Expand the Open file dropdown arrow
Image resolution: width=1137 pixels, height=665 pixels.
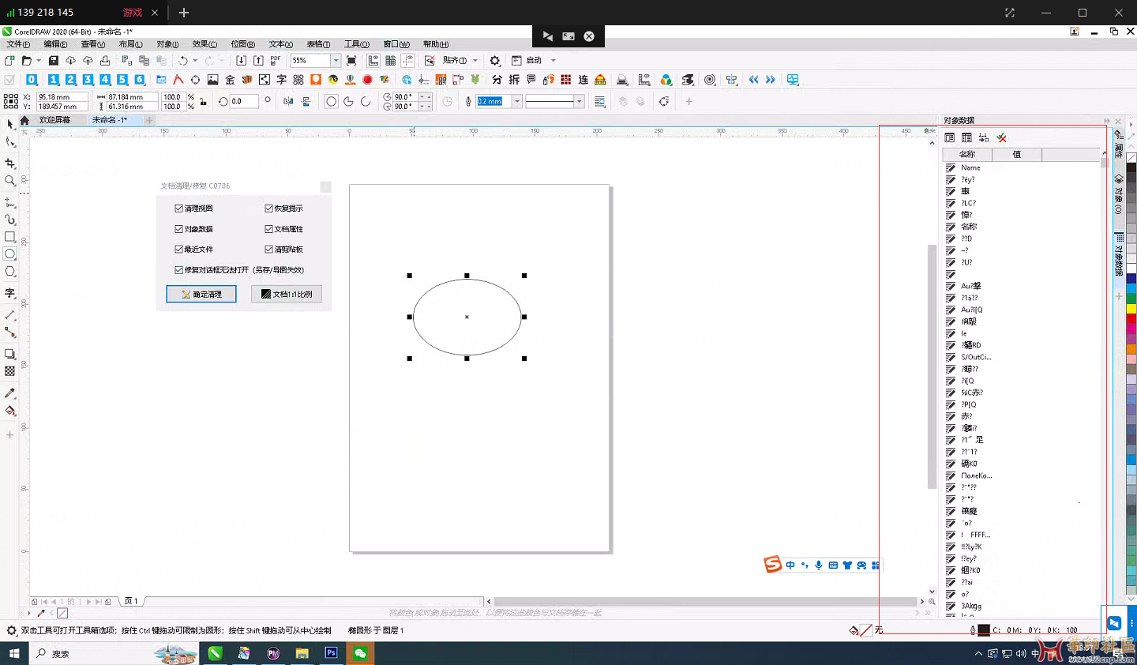(39, 60)
